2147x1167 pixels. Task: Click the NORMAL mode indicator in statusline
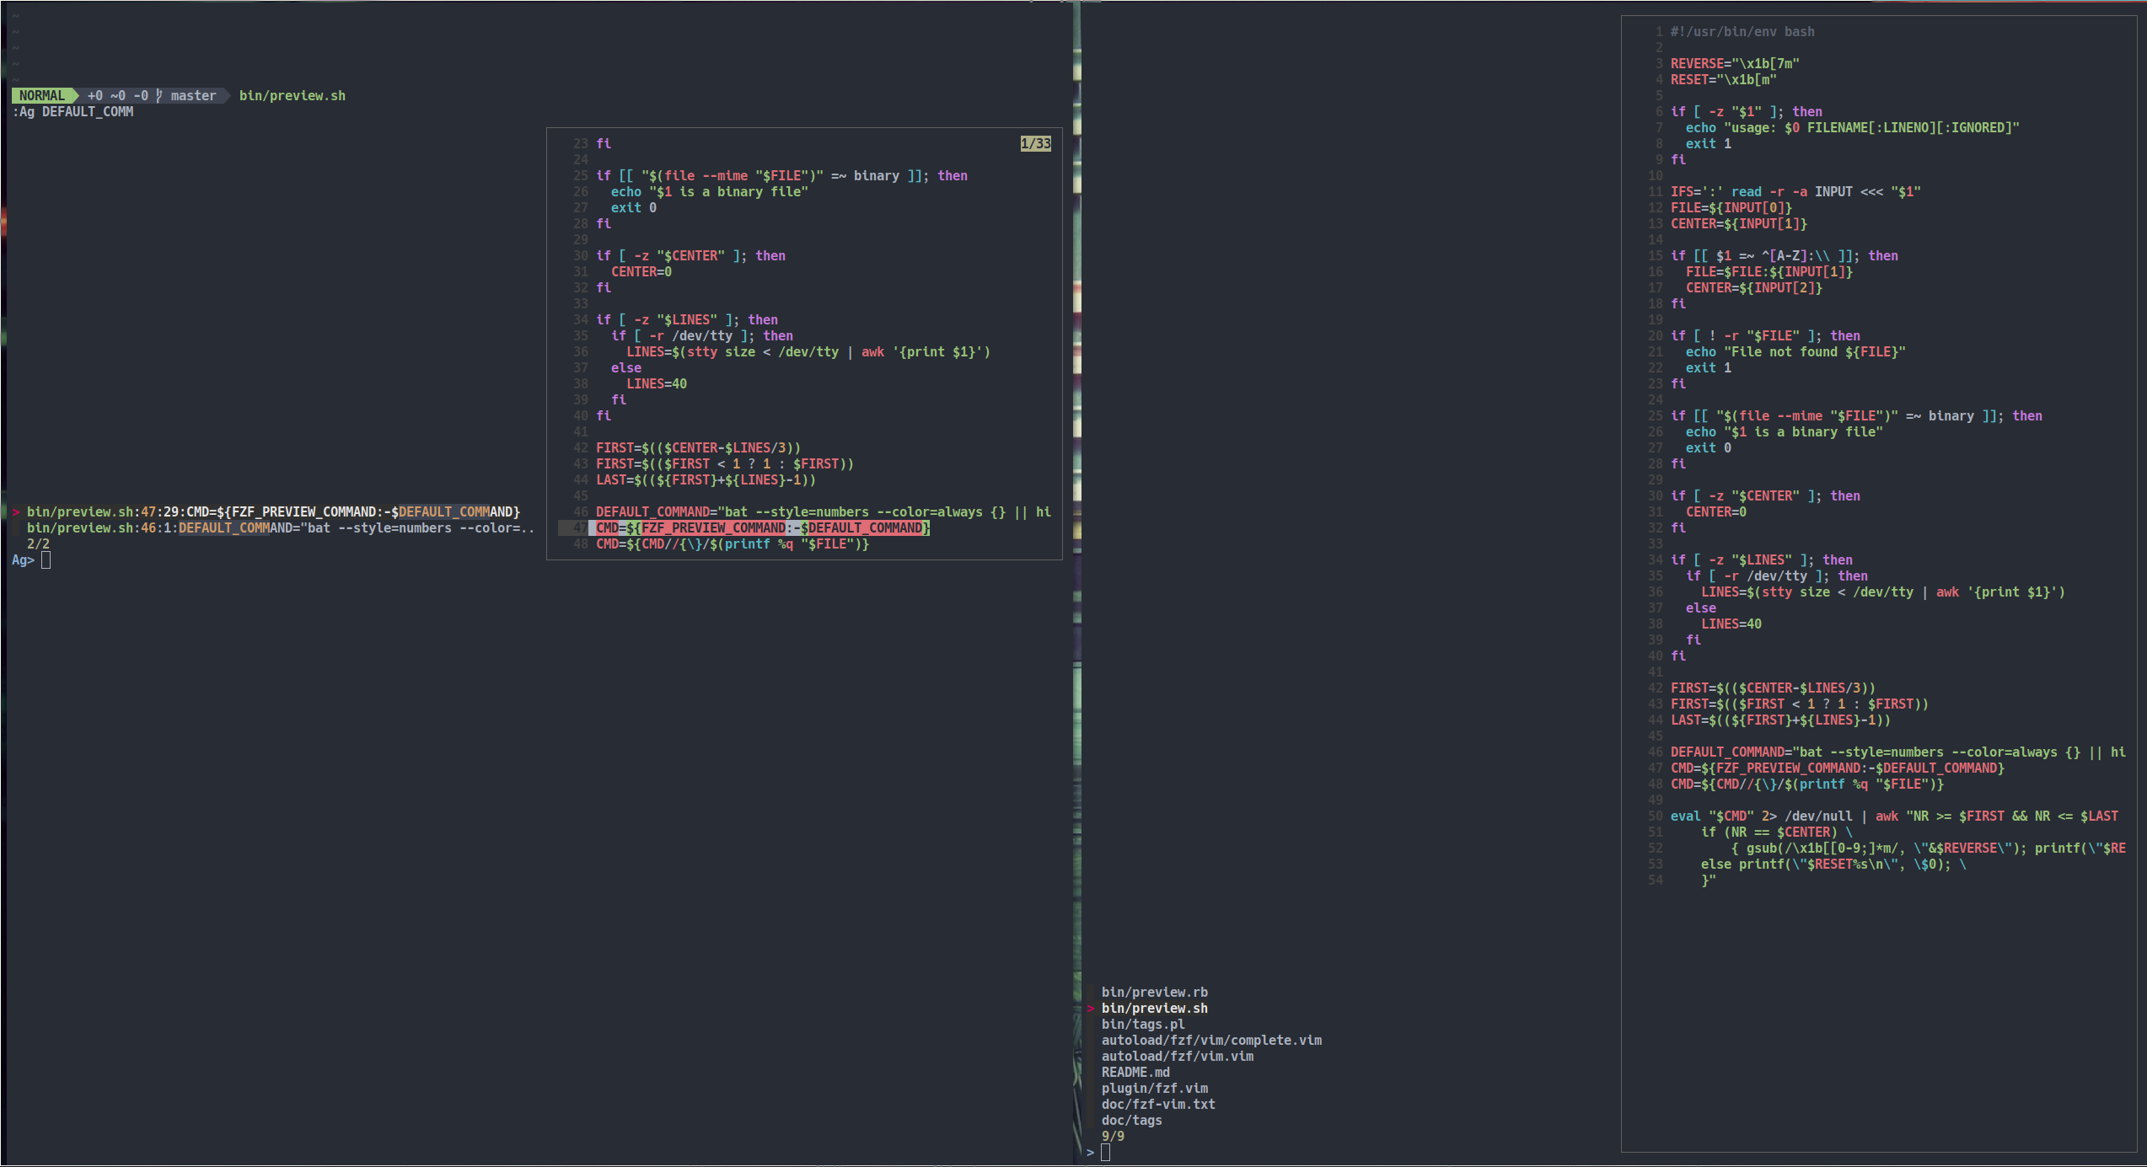(x=42, y=96)
